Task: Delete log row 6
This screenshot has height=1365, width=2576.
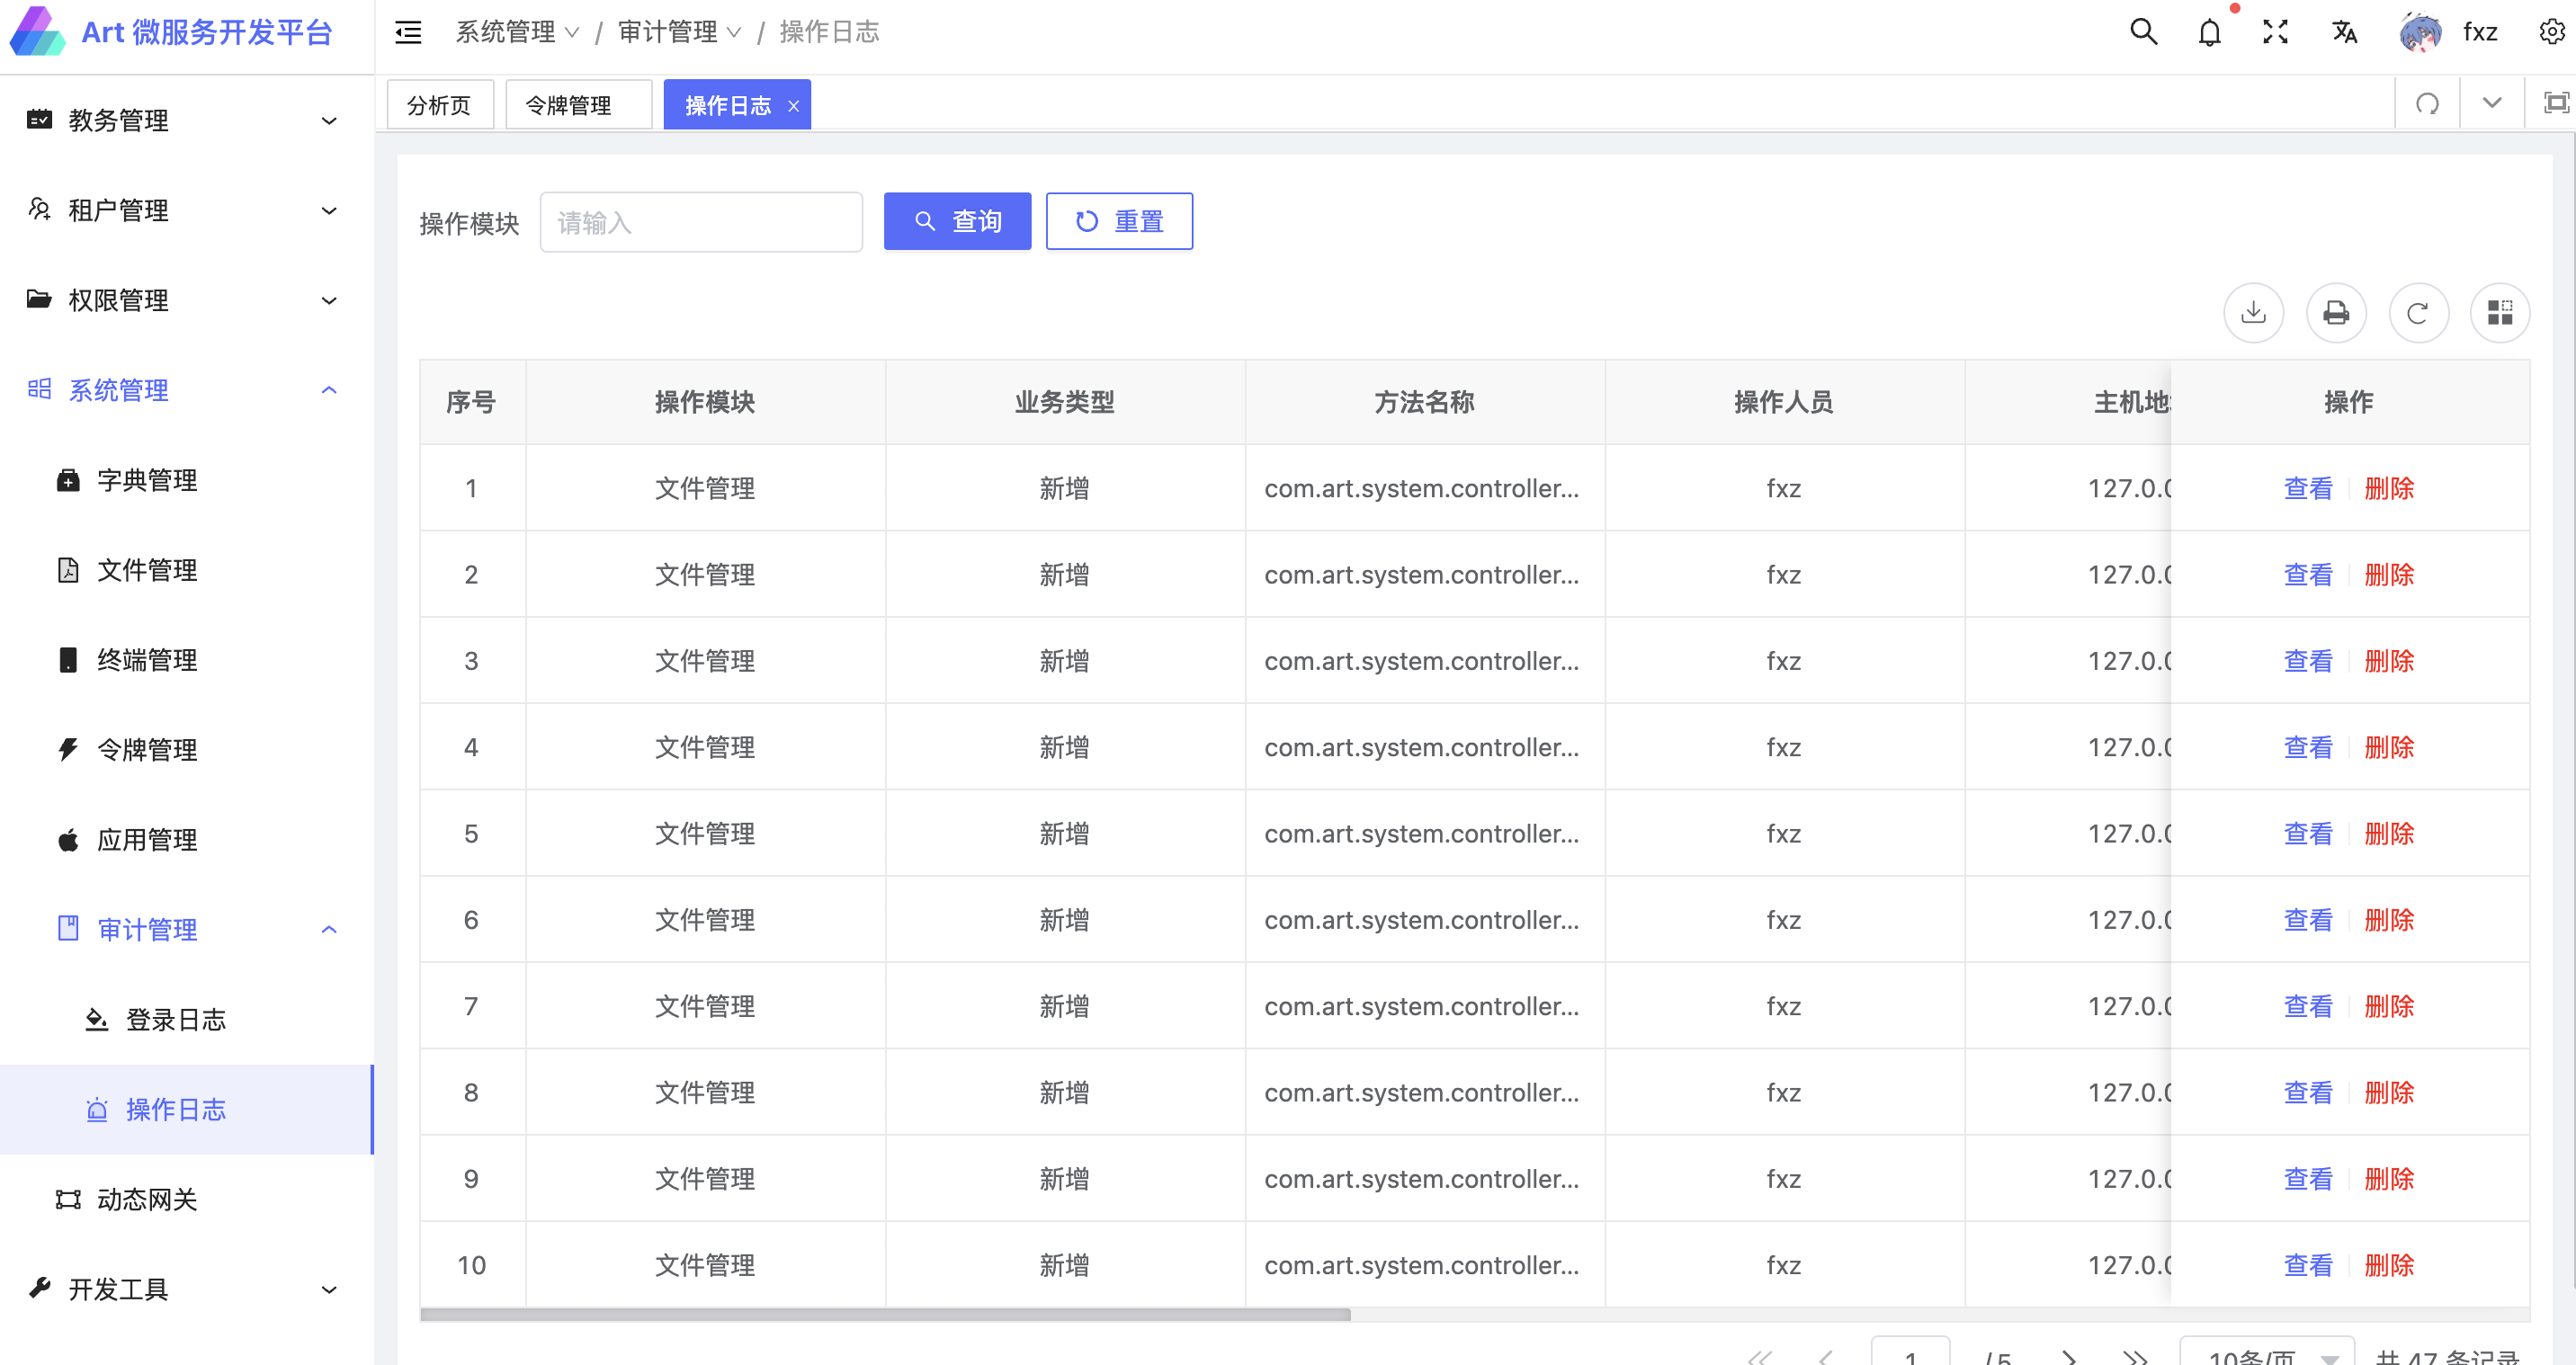Action: 2389,920
